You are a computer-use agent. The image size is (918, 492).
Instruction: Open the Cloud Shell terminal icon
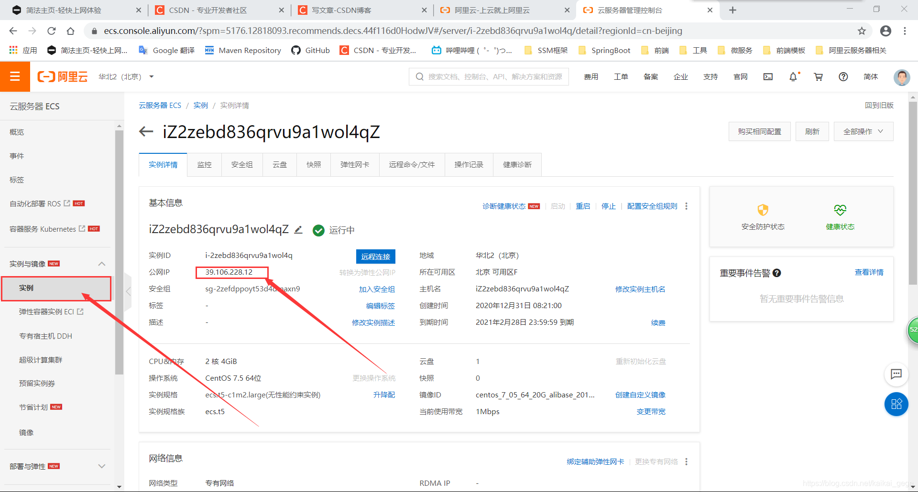pyautogui.click(x=768, y=76)
